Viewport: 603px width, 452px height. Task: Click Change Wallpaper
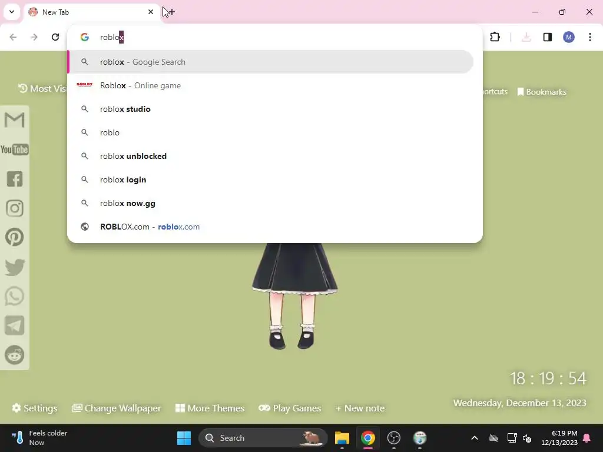[x=116, y=408]
